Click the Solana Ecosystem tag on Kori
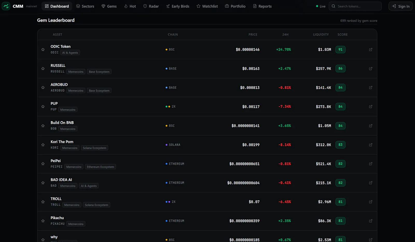Image resolution: width=415 pixels, height=242 pixels. [94, 148]
